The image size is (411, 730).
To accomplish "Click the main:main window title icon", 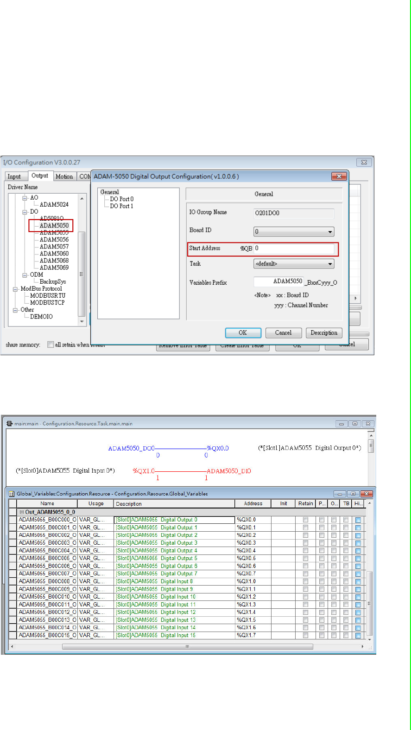I will (10, 424).
